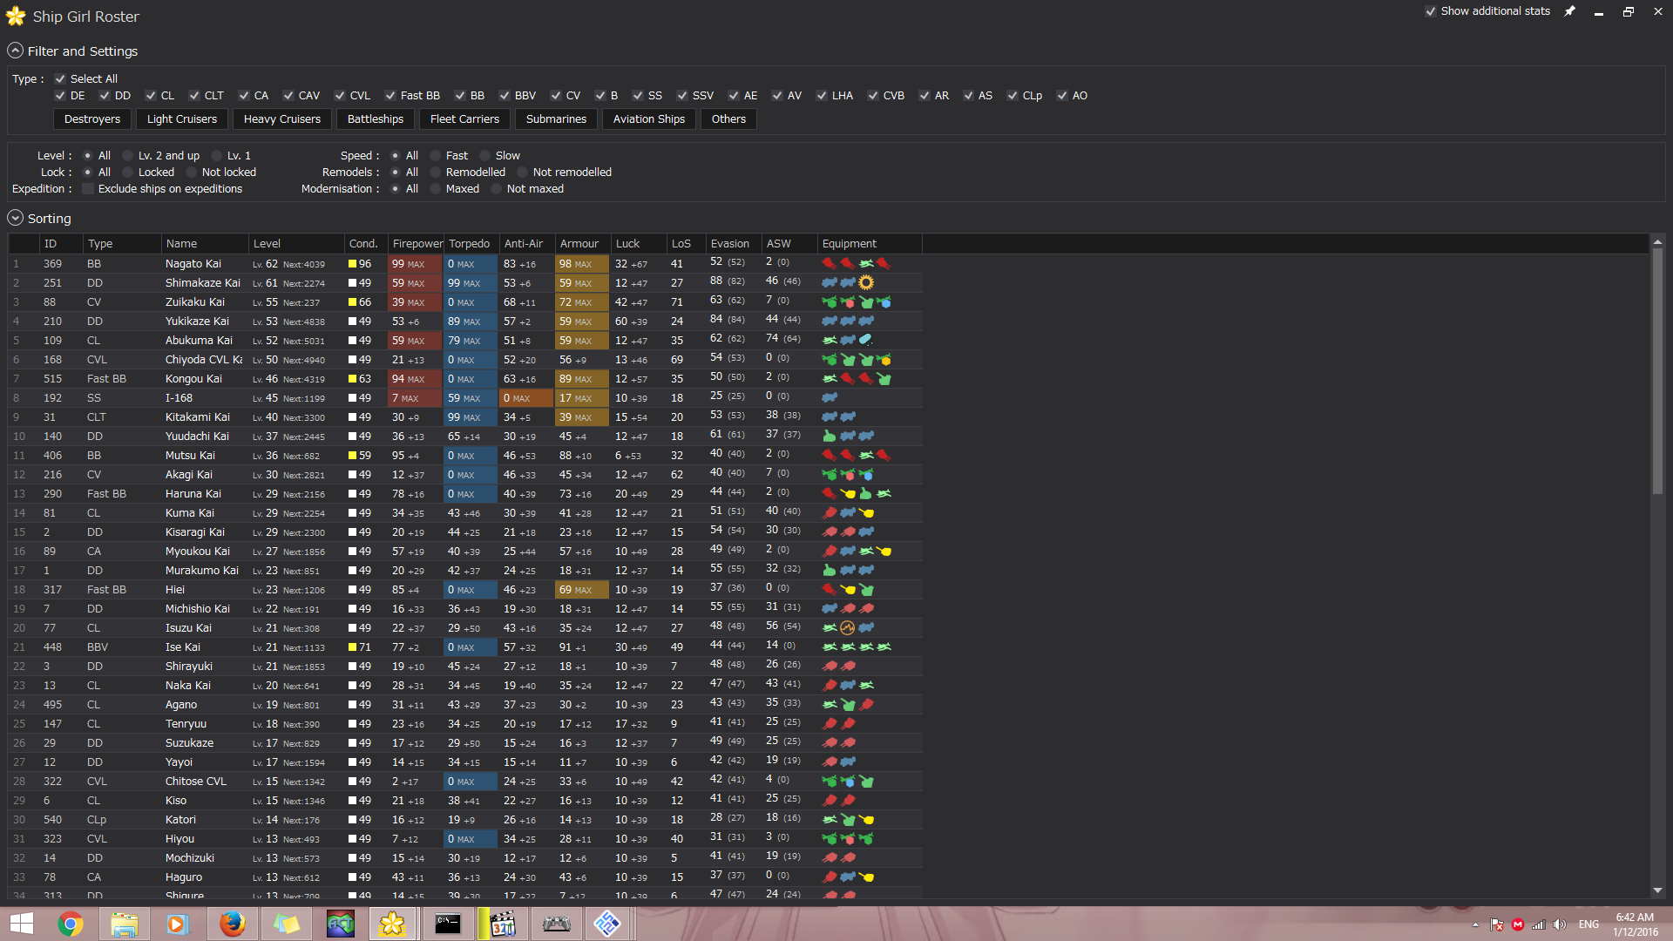Image resolution: width=1673 pixels, height=941 pixels.
Task: Open File Explorer on the taskbar
Action: tap(124, 924)
